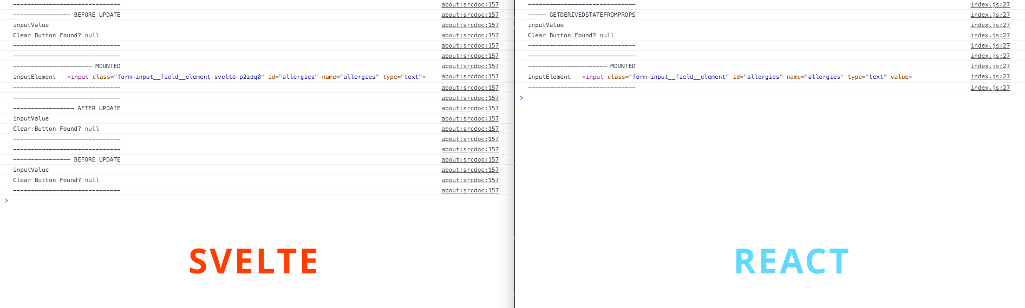Select the MOUNTED log line in Svelte console
This screenshot has height=308, width=1025.
coord(67,66)
